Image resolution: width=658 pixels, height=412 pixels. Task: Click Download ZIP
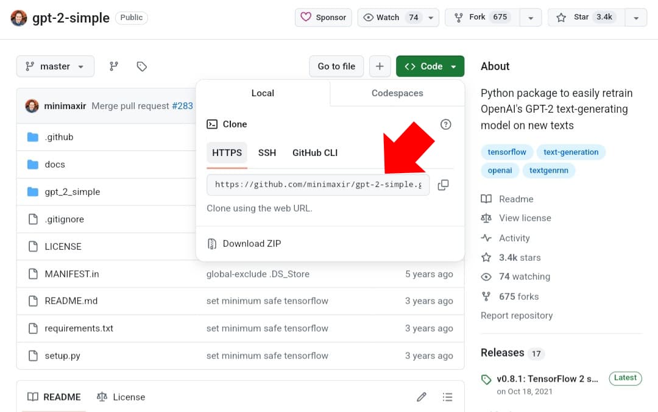[252, 244]
